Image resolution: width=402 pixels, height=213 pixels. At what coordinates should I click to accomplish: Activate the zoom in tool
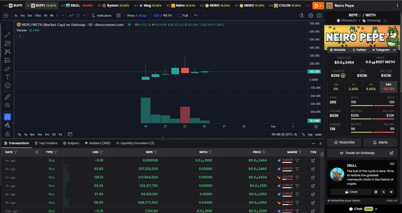click(7, 105)
